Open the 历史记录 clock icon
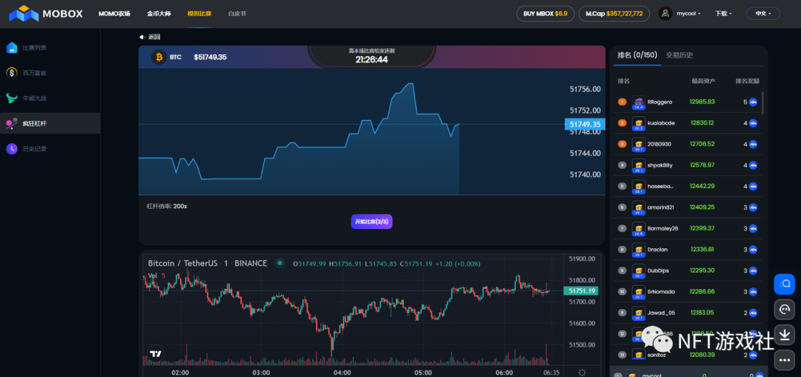 12,149
